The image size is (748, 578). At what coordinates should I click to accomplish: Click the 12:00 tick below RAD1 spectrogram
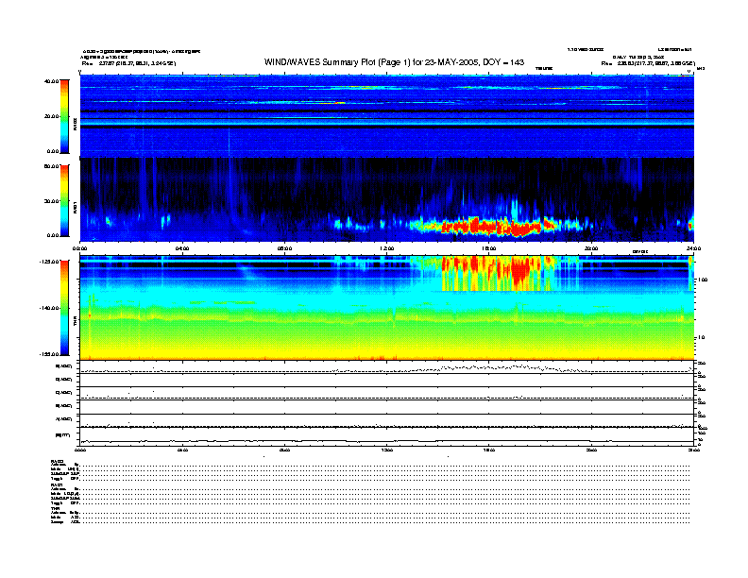pyautogui.click(x=387, y=248)
